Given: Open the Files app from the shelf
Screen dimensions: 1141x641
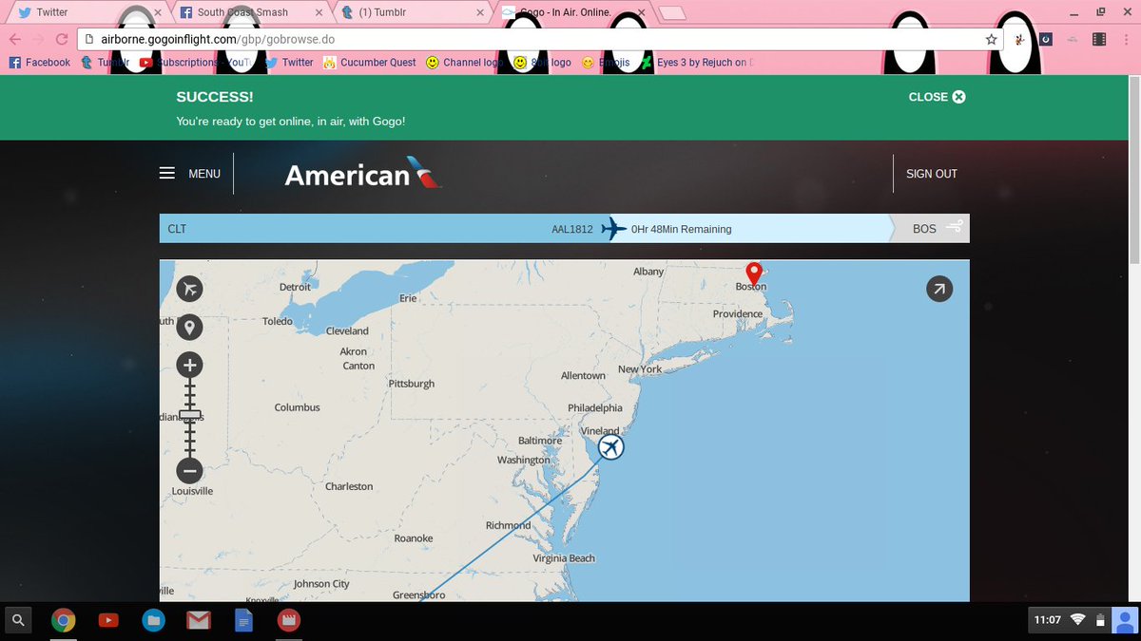Looking at the screenshot, I should coord(153,620).
